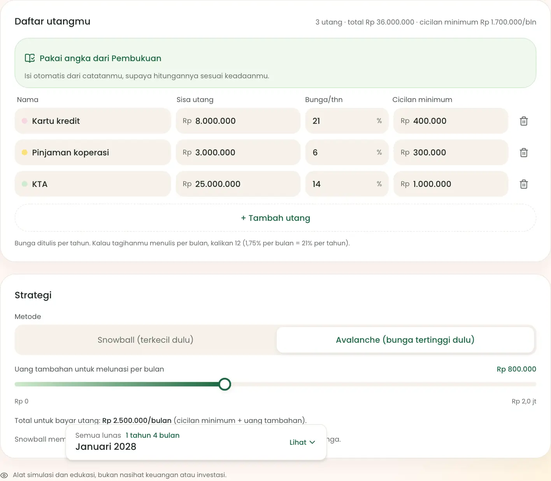
Task: Click the Nama column header
Action: pos(28,100)
